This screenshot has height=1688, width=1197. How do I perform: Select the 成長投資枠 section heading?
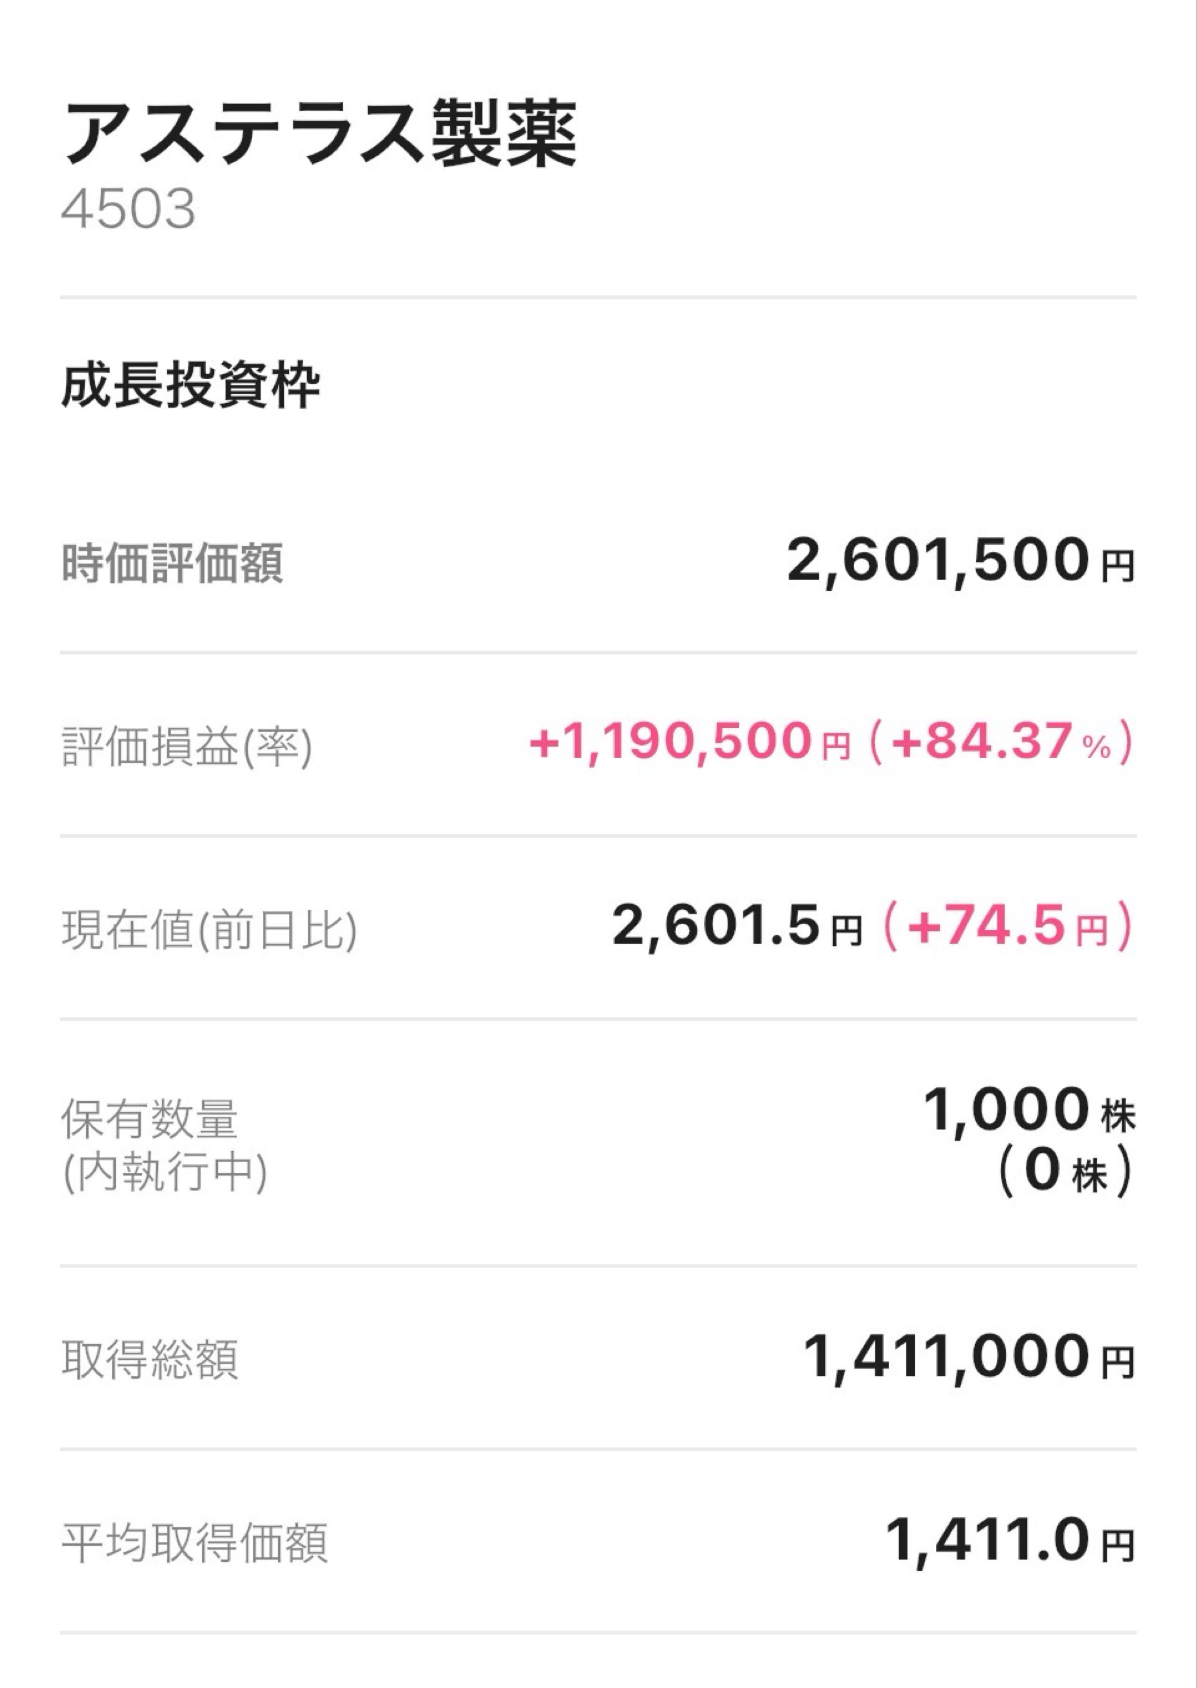(190, 386)
